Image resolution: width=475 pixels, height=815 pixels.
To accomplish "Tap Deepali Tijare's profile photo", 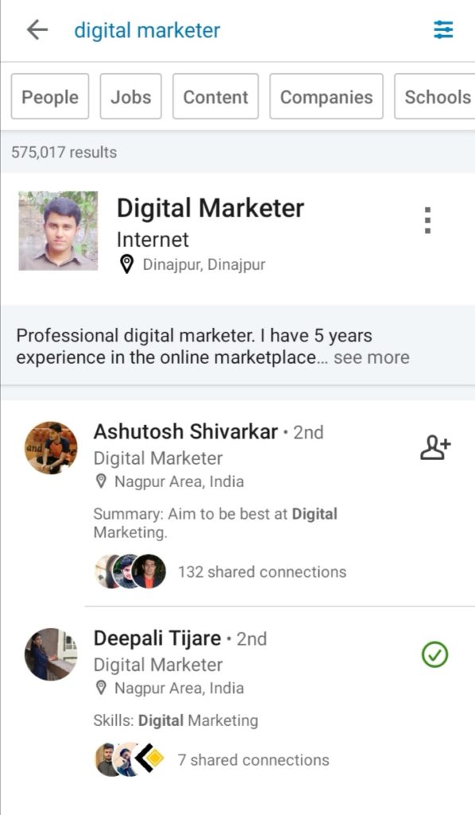I will (x=50, y=654).
